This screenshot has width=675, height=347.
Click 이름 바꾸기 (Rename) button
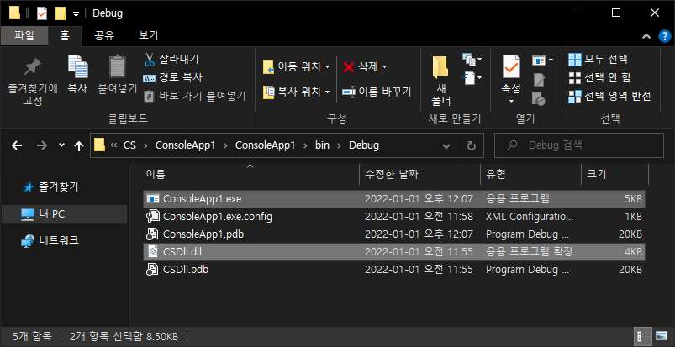point(377,92)
